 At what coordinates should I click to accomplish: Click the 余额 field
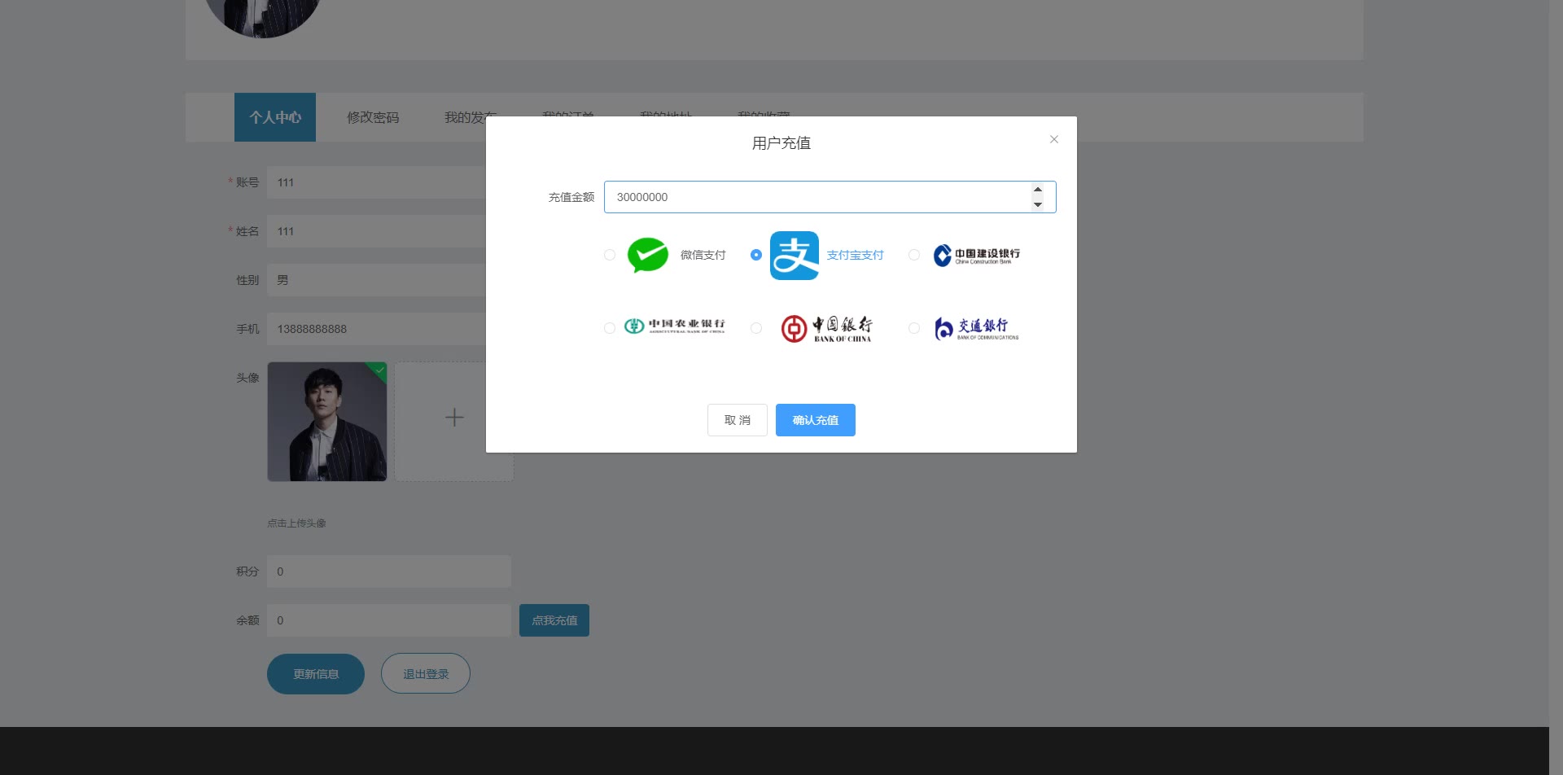[389, 620]
